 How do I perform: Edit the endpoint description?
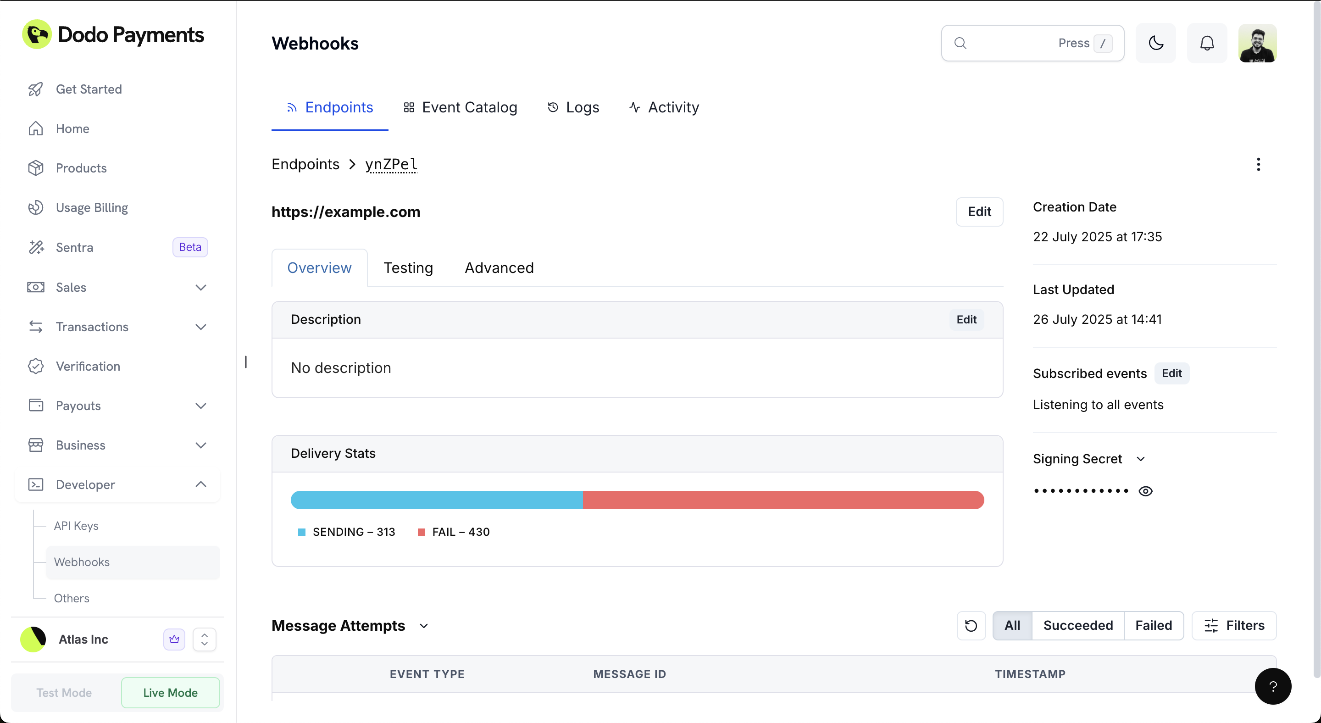(x=966, y=319)
